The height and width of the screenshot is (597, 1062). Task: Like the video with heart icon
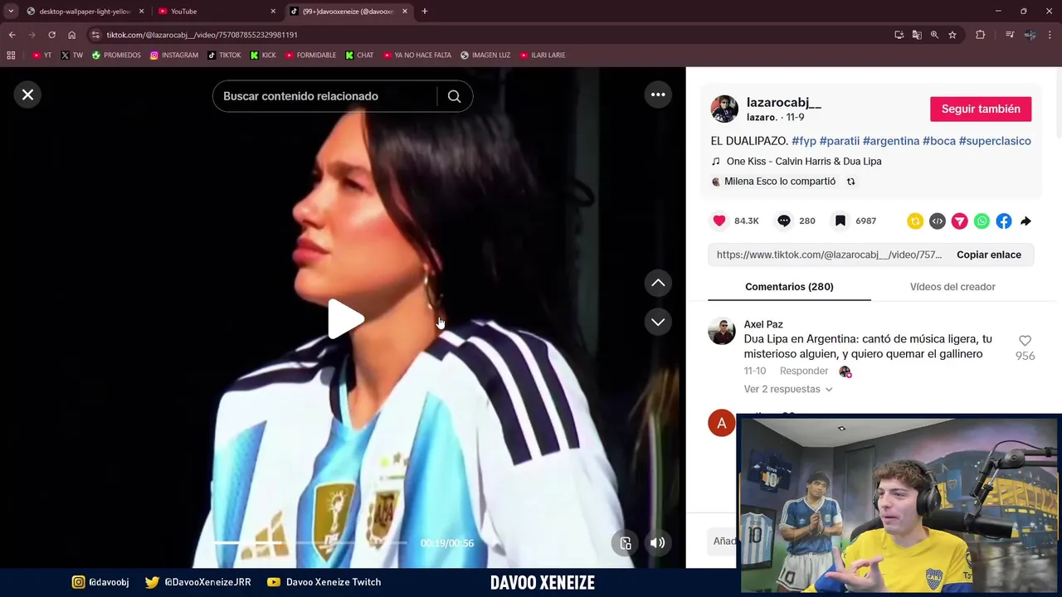point(719,221)
